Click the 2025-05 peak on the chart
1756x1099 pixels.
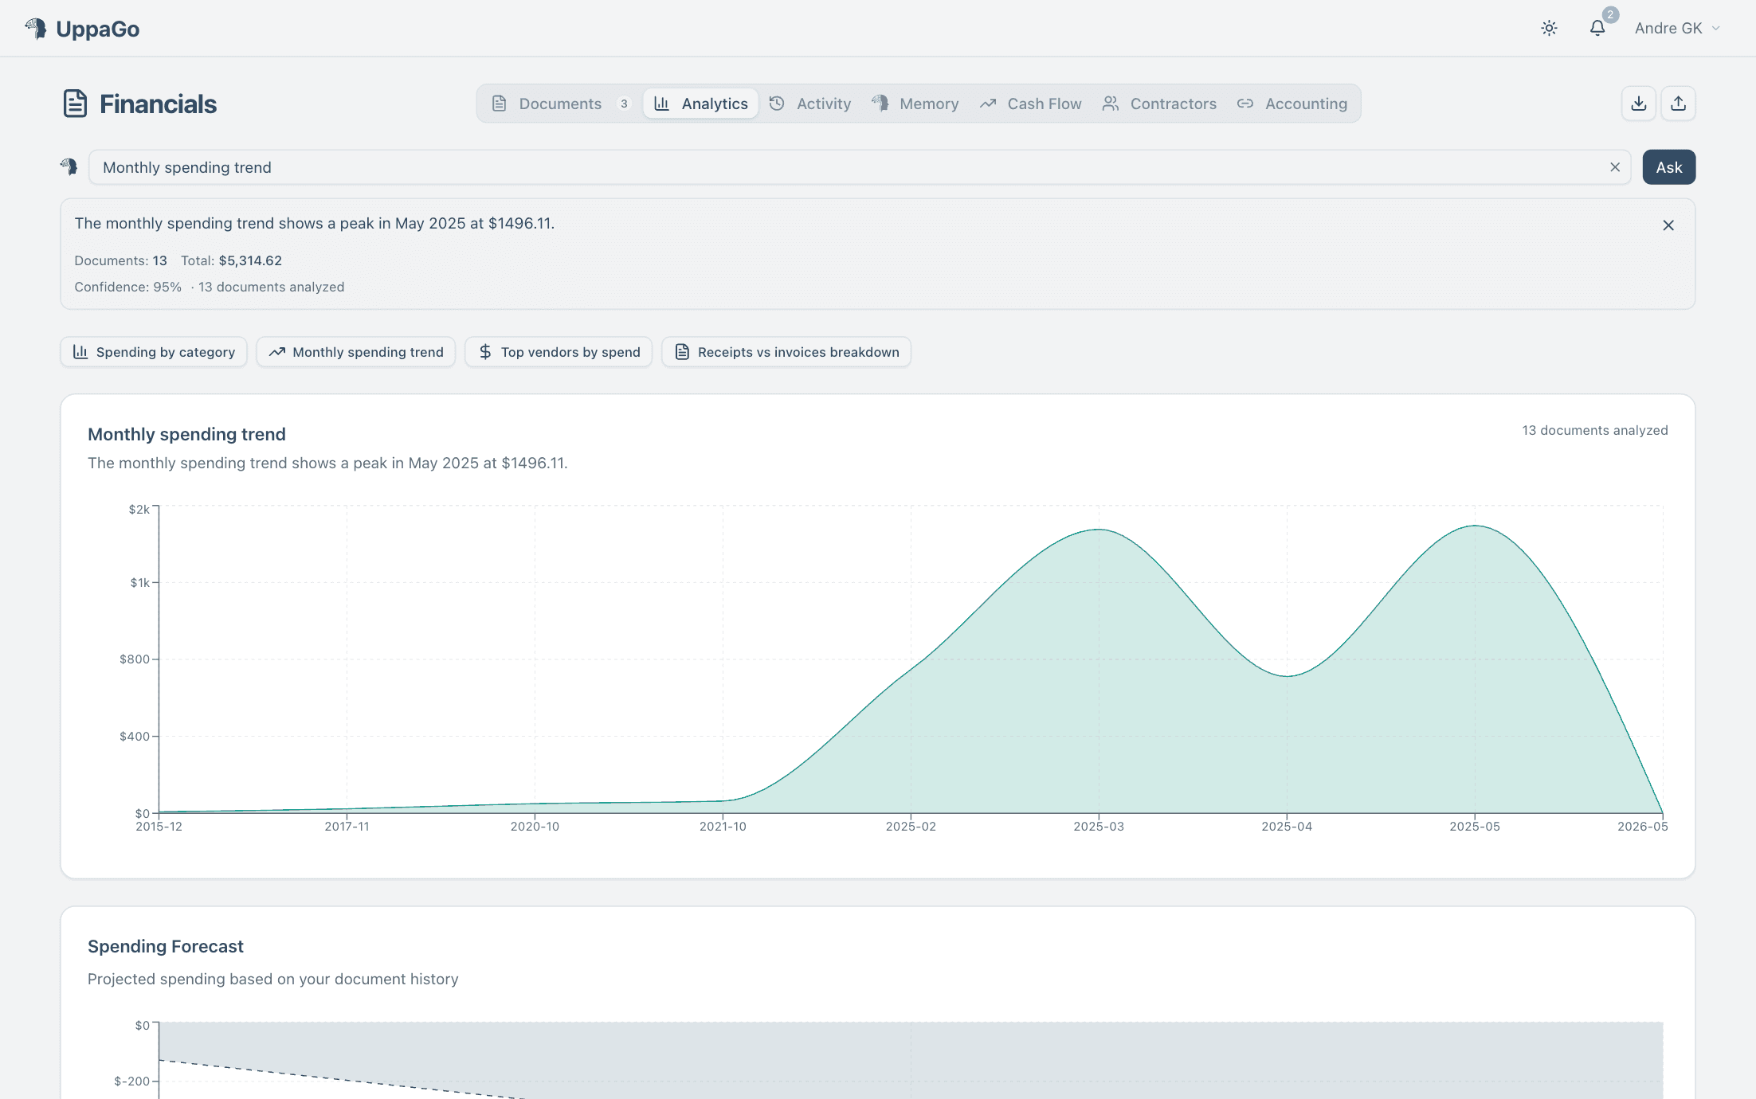1475,526
